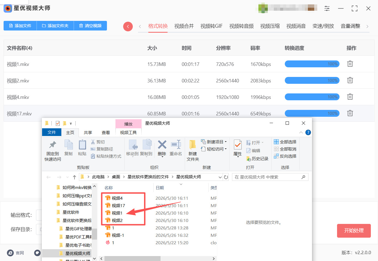This screenshot has width=378, height=261.
Task: Click the up-directory arrow in Explorer
Action: [74, 177]
